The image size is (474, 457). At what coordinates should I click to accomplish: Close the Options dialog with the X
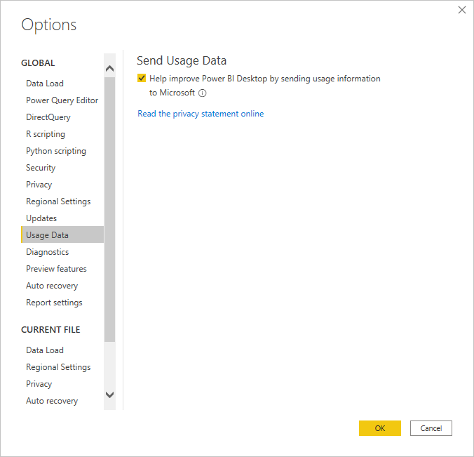pos(461,10)
